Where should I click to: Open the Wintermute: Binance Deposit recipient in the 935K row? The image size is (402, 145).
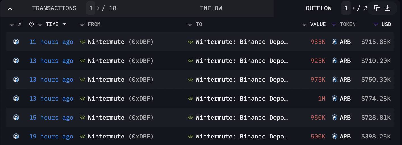point(242,42)
